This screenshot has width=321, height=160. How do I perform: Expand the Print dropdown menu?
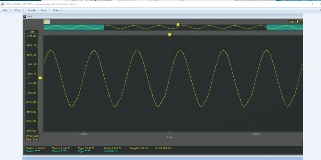(x=19, y=10)
